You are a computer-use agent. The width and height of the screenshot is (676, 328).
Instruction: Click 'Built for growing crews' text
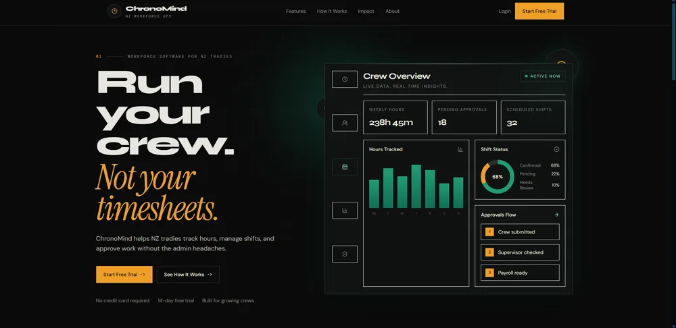coord(228,301)
